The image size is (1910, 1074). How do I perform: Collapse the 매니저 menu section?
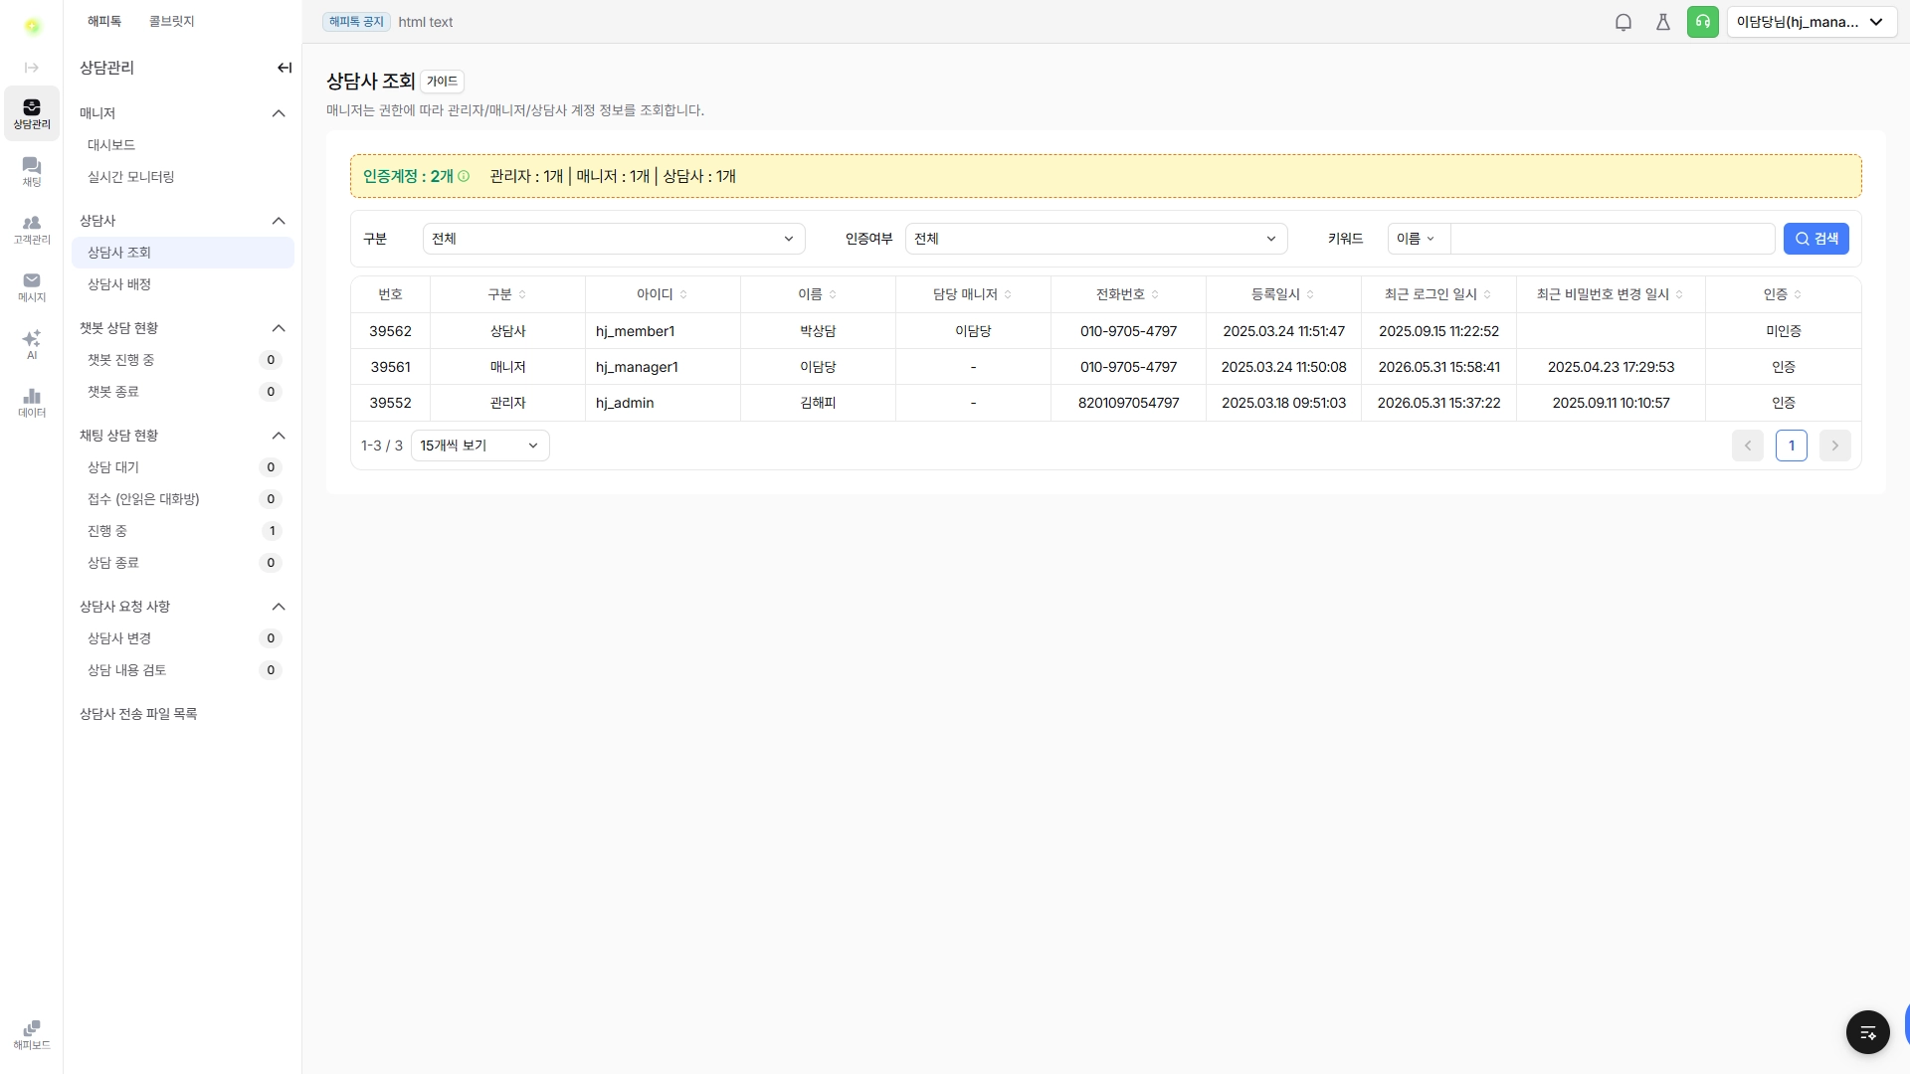(x=279, y=113)
